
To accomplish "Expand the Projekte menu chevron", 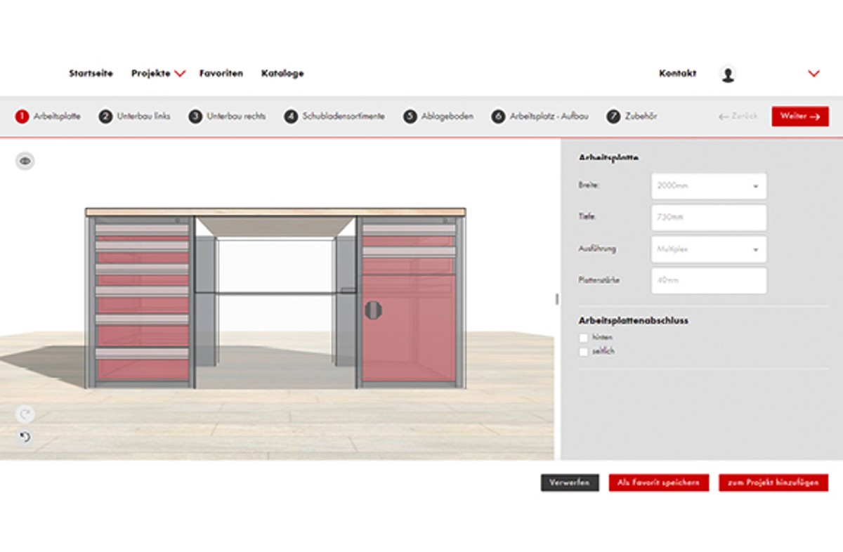I will coord(180,74).
